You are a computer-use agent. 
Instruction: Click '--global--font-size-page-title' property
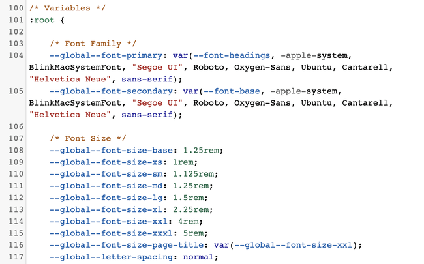point(127,245)
